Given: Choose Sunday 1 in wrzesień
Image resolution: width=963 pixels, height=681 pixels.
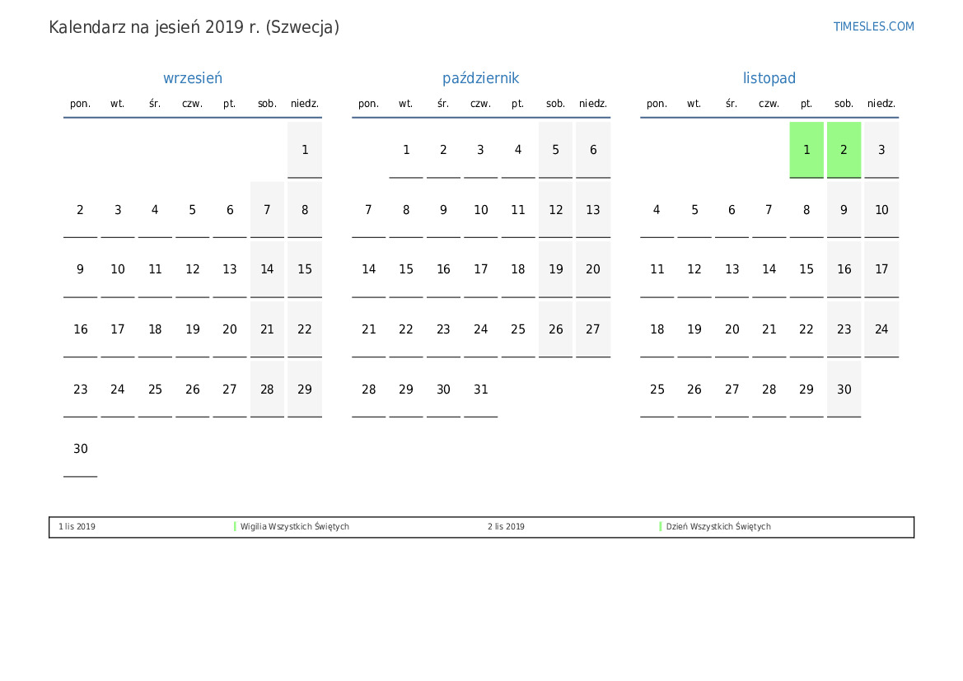Looking at the screenshot, I should pyautogui.click(x=305, y=150).
